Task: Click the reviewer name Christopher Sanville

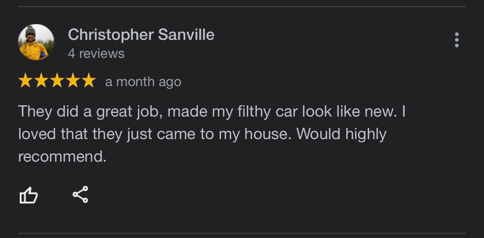Action: [x=141, y=35]
